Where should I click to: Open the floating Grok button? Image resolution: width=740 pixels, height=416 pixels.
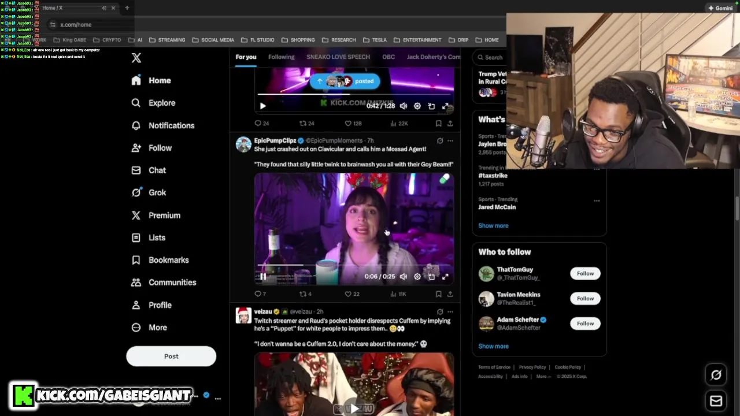(x=716, y=375)
